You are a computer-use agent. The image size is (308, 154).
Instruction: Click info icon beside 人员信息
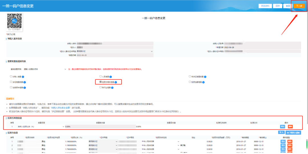coord(110,77)
